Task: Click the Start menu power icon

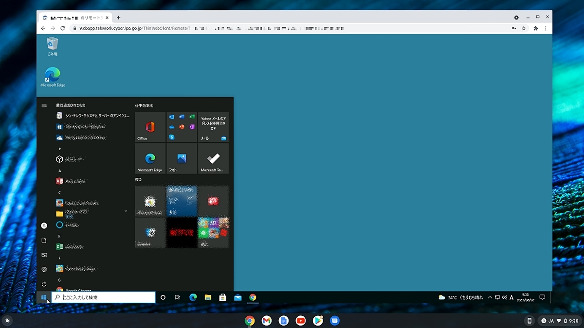Action: point(44,284)
